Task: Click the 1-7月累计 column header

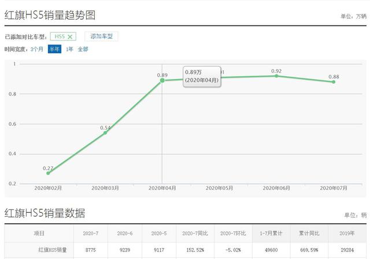Action: click(x=271, y=234)
